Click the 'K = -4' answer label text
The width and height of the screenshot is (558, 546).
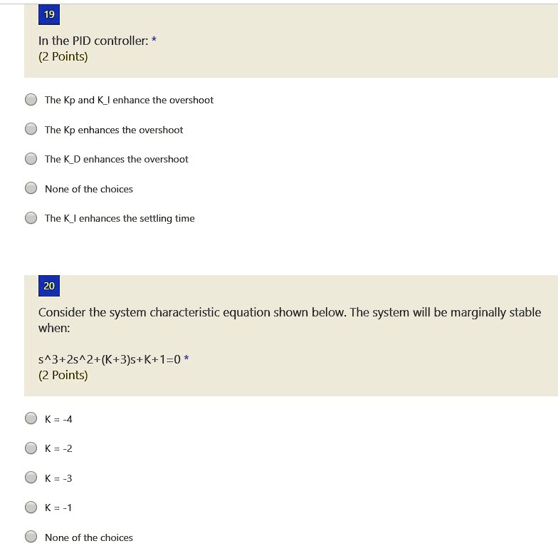(58, 419)
